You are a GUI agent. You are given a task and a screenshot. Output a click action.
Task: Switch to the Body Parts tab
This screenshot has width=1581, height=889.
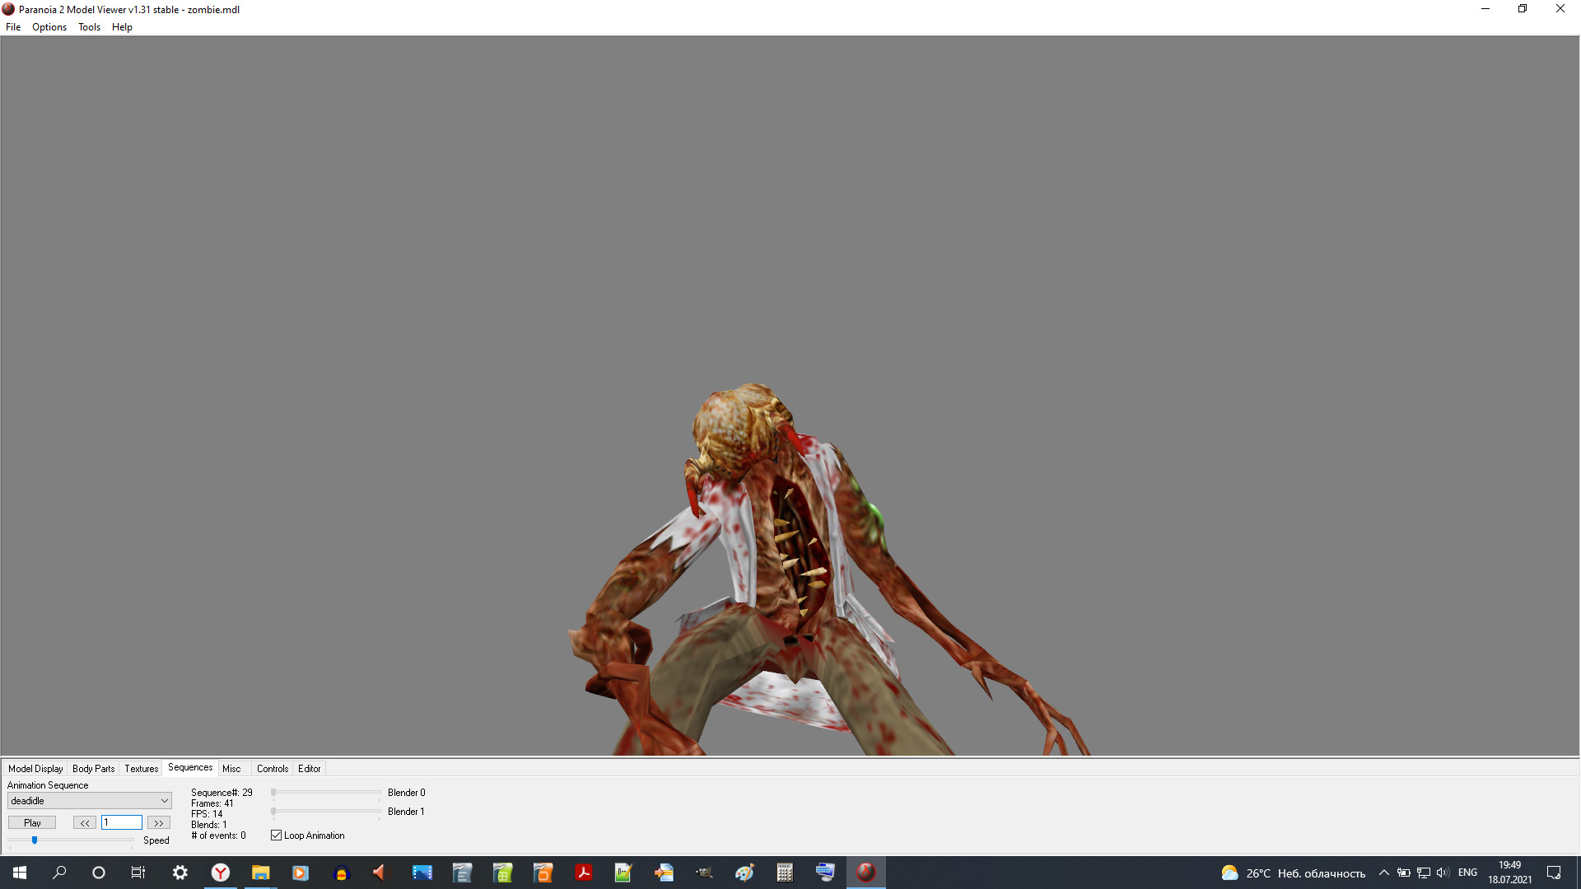[x=93, y=768]
